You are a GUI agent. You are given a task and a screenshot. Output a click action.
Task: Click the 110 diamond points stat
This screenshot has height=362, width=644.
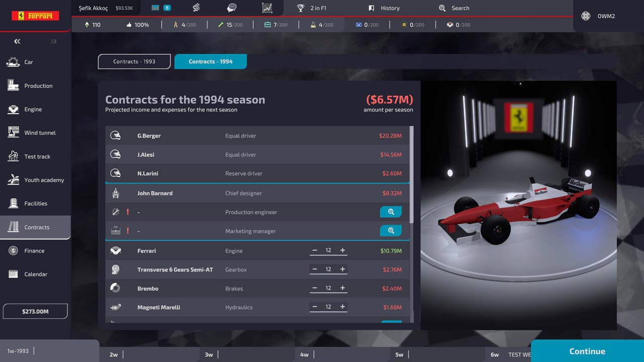[92, 25]
